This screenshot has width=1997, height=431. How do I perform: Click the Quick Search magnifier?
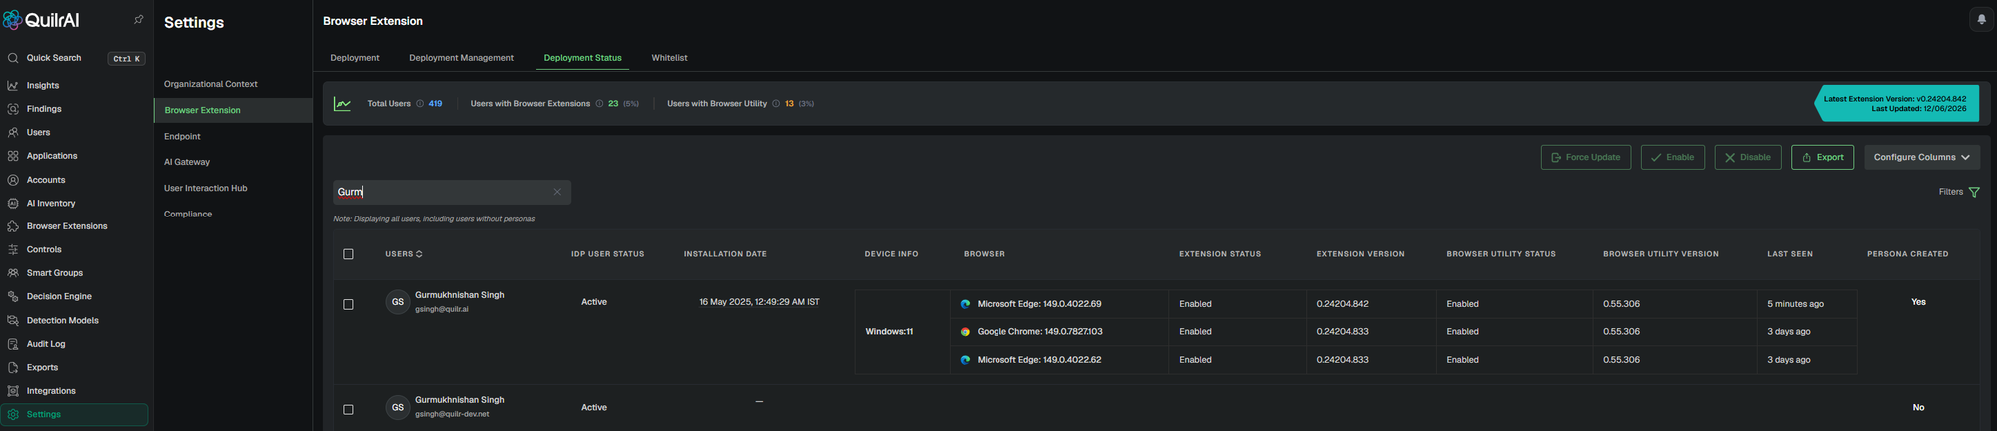[13, 58]
